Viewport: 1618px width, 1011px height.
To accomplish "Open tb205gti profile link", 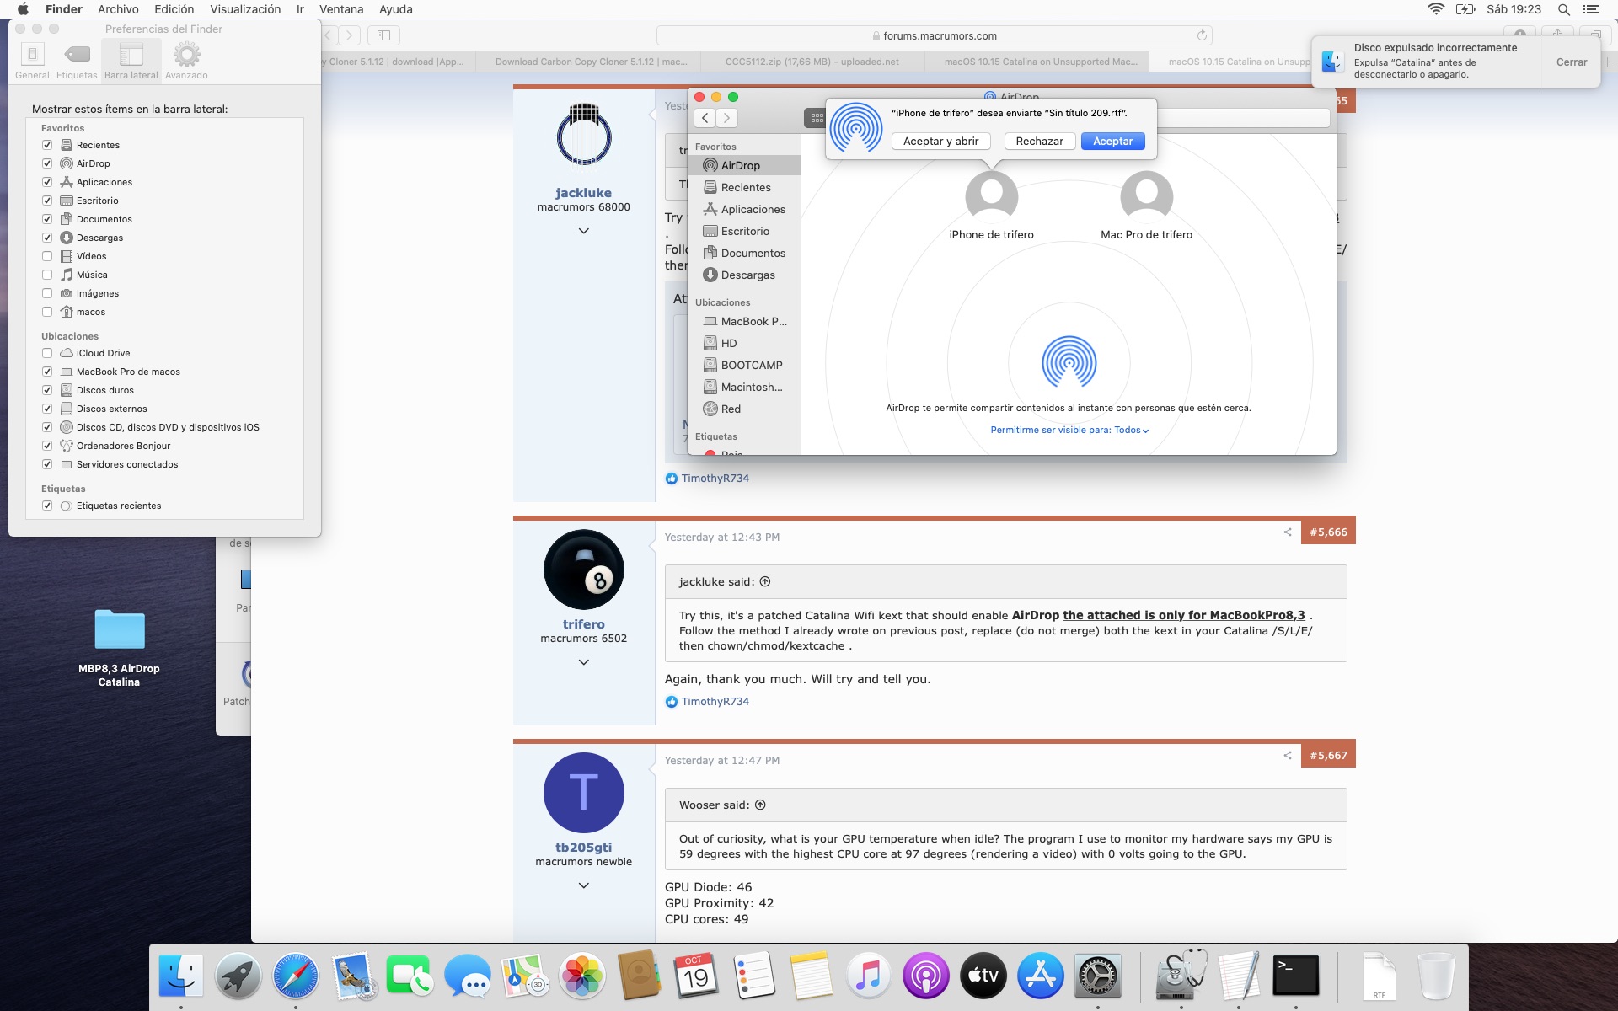I will 583,848.
